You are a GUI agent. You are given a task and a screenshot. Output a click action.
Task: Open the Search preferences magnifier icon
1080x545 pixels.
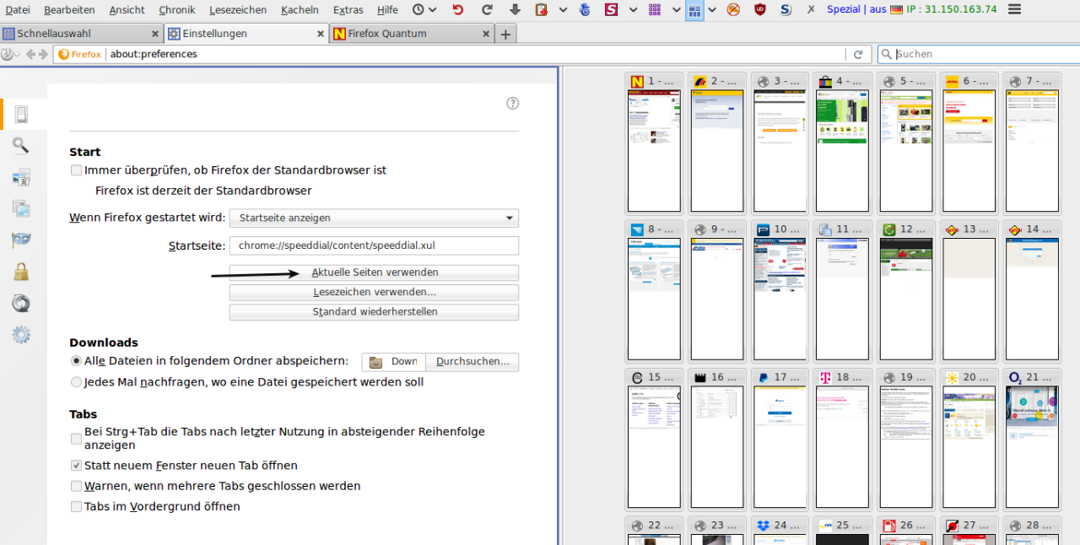coord(21,146)
